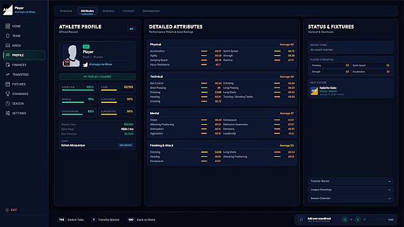The image size is (404, 227).
Task: Click the Sprint Speed strength chip
Action: (x=370, y=65)
